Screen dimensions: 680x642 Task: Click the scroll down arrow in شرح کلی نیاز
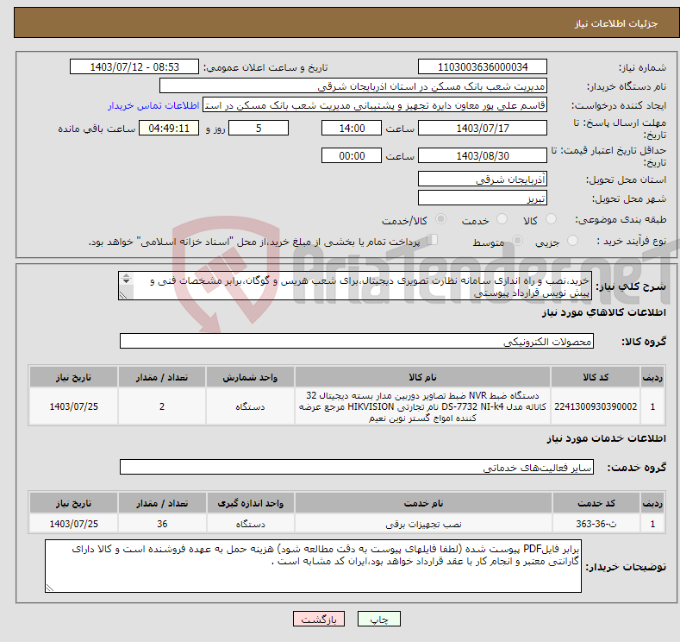click(126, 281)
